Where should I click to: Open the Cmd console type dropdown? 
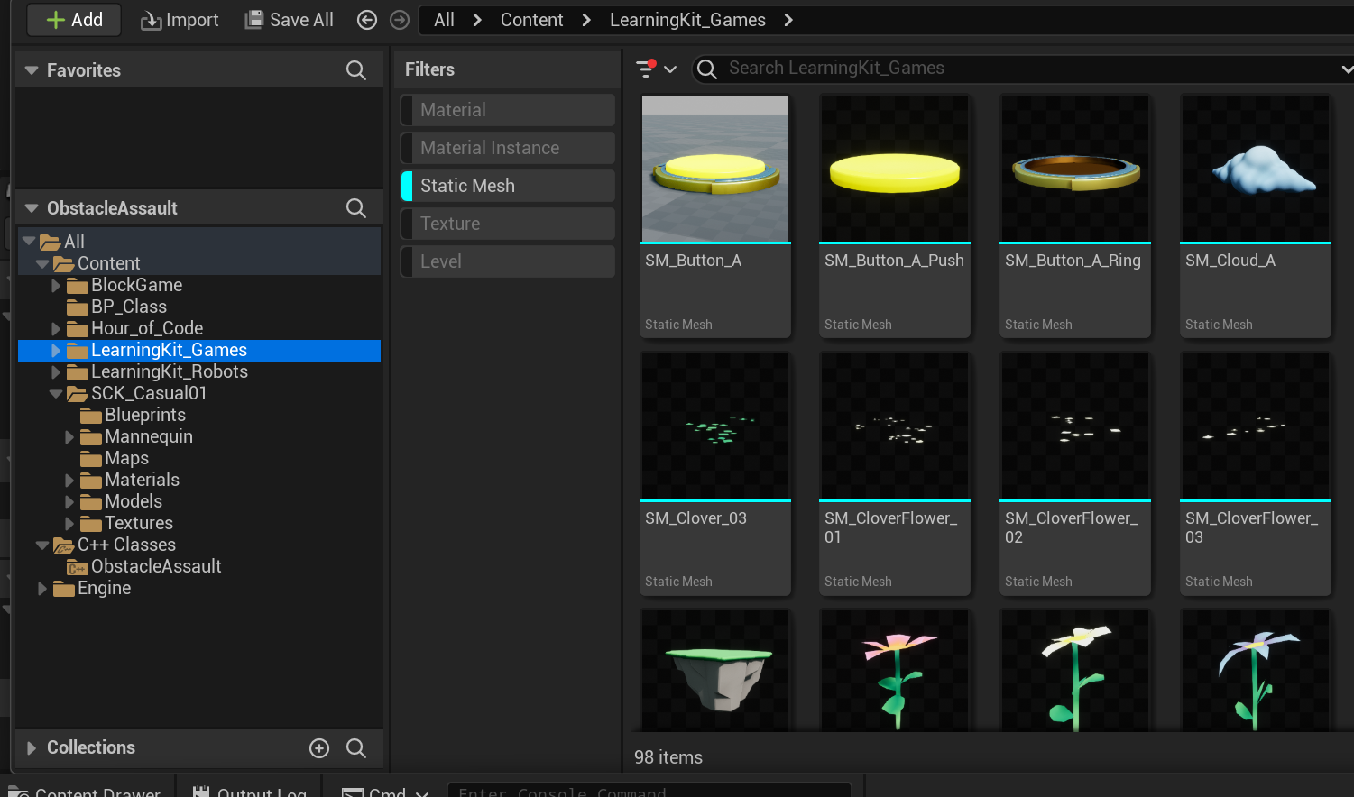click(x=385, y=790)
